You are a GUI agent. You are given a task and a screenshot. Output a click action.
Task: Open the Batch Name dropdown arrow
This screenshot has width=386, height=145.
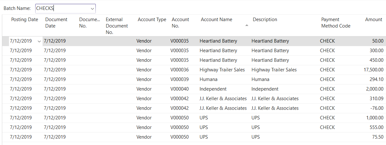92,8
